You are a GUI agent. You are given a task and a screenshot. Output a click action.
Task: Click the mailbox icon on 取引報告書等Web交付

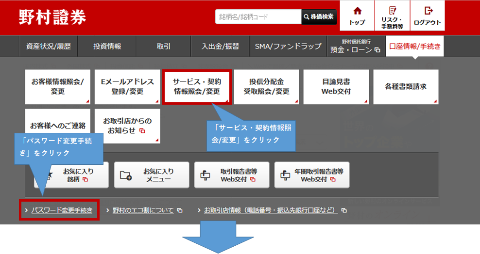click(x=205, y=175)
